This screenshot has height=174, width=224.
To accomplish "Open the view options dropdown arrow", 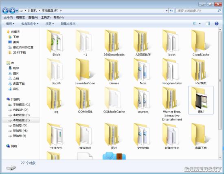I will point(200,24).
